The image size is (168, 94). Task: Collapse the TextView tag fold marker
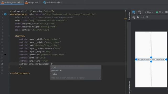(x=9, y=36)
